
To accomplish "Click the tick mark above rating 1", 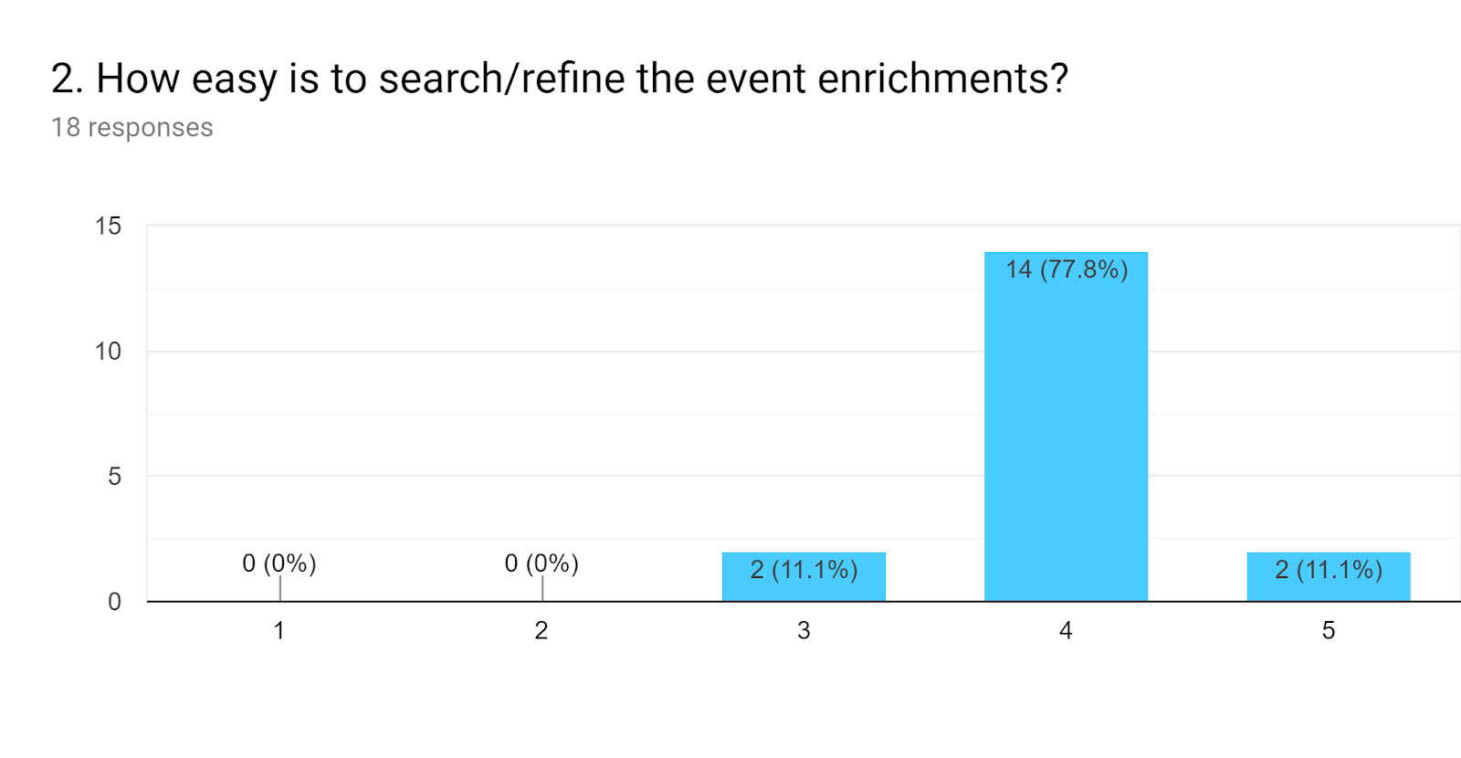I will coord(280,588).
